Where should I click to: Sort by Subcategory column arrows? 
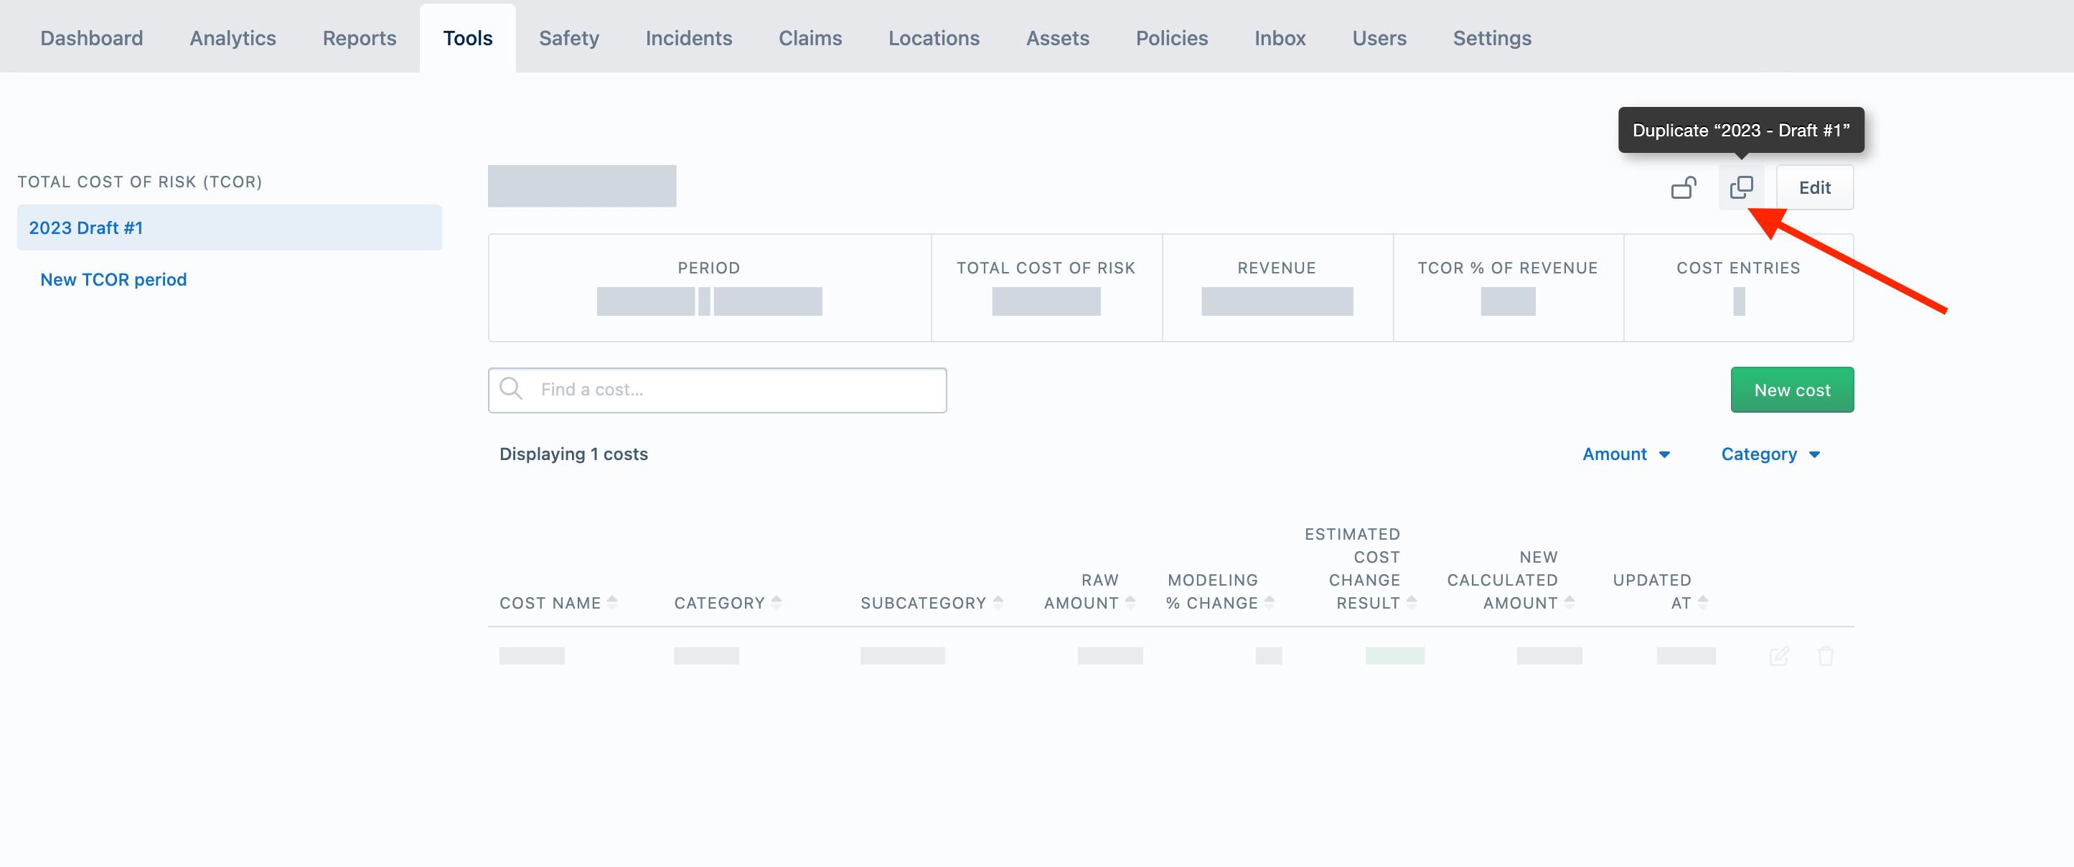[x=998, y=602]
